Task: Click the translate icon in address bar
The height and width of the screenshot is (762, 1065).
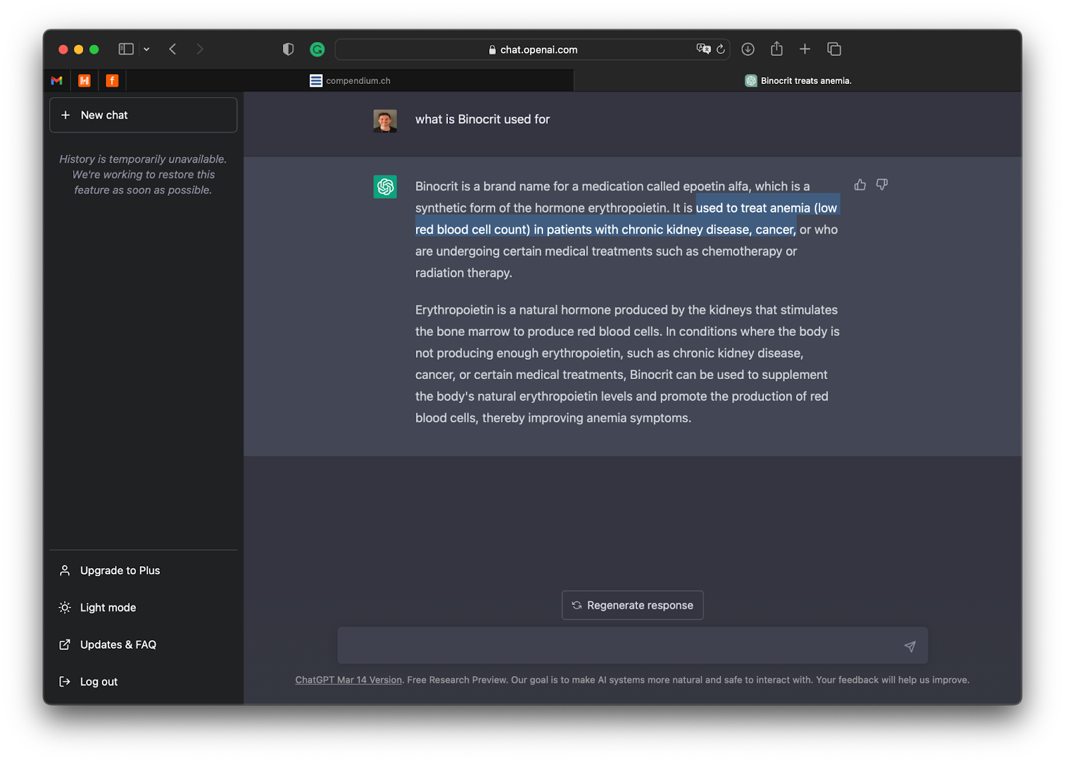Action: coord(703,49)
